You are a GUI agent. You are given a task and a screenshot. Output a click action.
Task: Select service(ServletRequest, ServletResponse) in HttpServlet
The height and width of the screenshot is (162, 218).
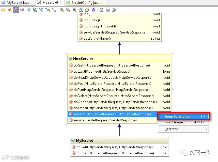pyautogui.click(x=113, y=120)
